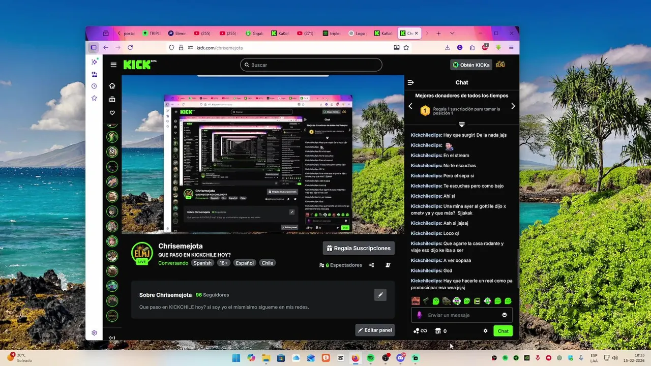Click the stream video player
This screenshot has height=366, width=651.
coord(263,154)
